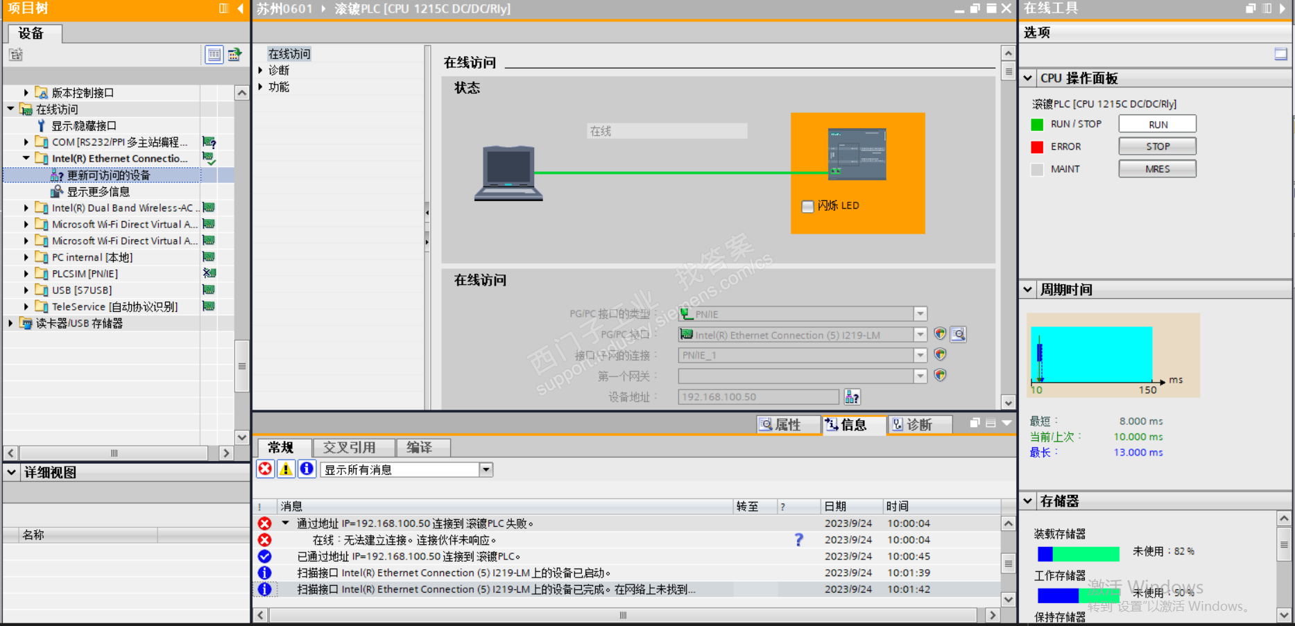1295x626 pixels.
Task: Click the status icon on the PLCSIM [PN/IE] row
Action: click(x=209, y=274)
